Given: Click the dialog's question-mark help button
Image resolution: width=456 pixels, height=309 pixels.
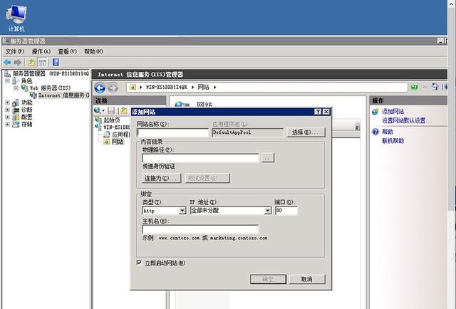Looking at the screenshot, I should pyautogui.click(x=318, y=112).
